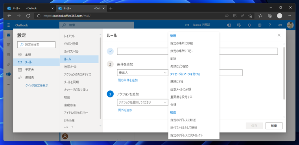The width and height of the screenshot is (299, 145).
Task: Select 分類 action from list
Action: click(194, 105)
